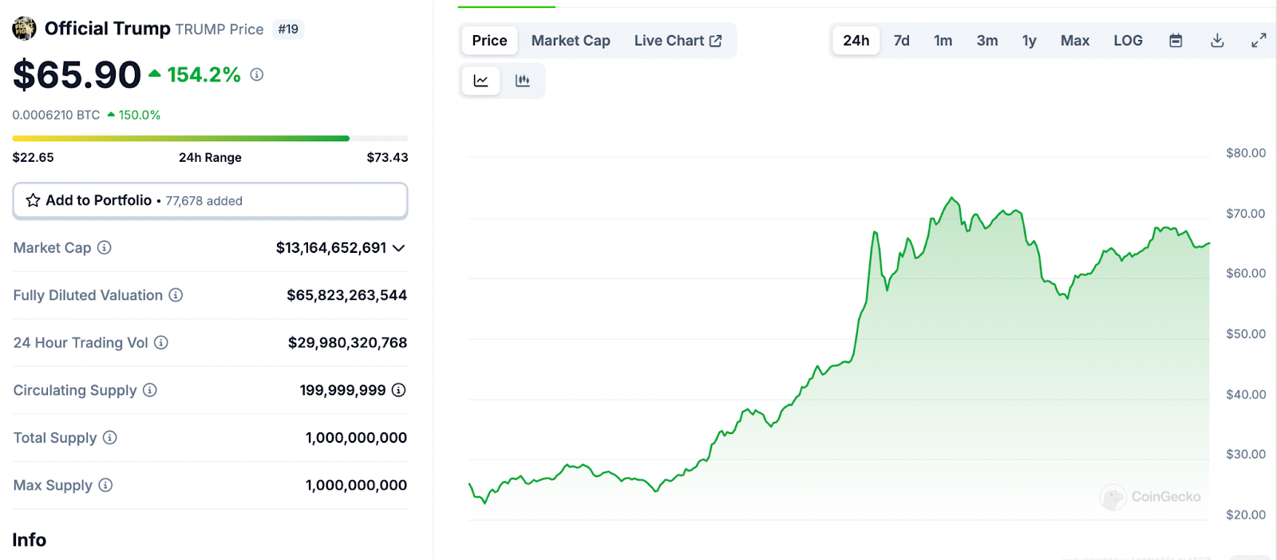Viewport: 1277px width, 560px height.
Task: Click info icon next to 24 Hour Trading Vol
Action: click(161, 343)
